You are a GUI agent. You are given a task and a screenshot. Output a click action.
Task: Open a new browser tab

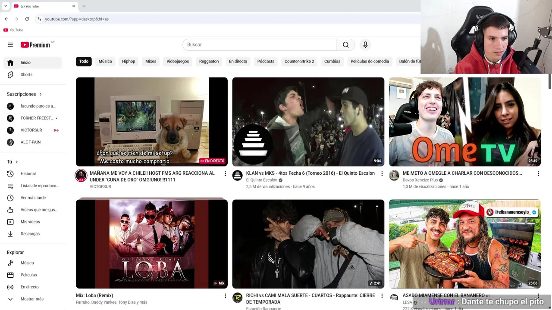point(84,6)
